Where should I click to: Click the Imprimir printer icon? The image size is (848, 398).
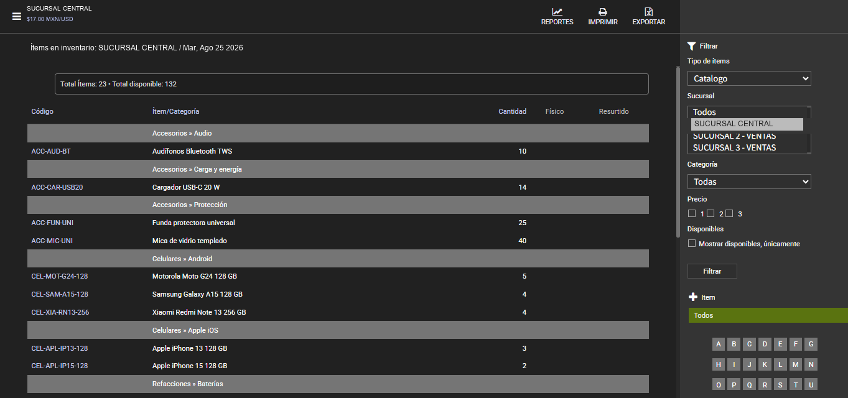pos(603,12)
